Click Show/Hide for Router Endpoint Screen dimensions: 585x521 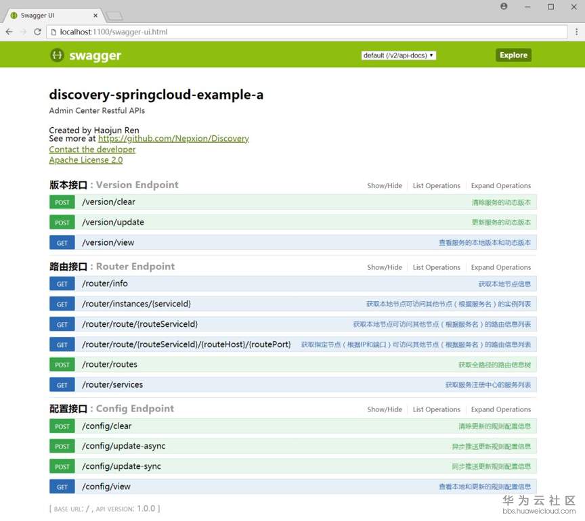[x=385, y=267]
